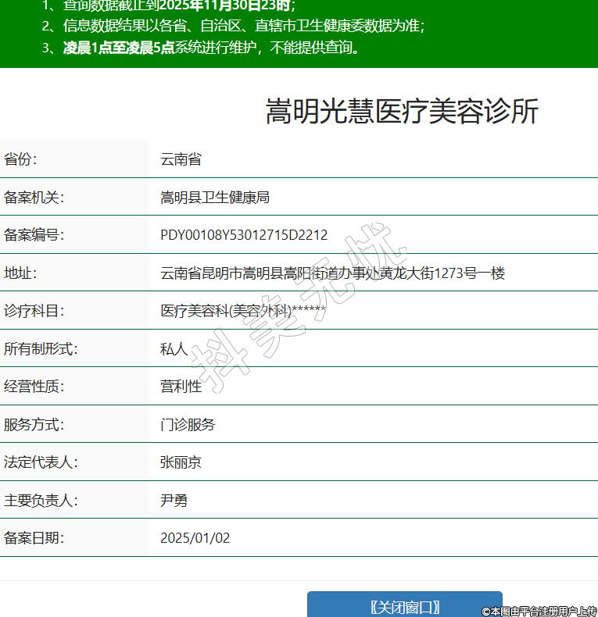Select the province value 云南省
Screen dimensions: 598x617
[x=181, y=159]
